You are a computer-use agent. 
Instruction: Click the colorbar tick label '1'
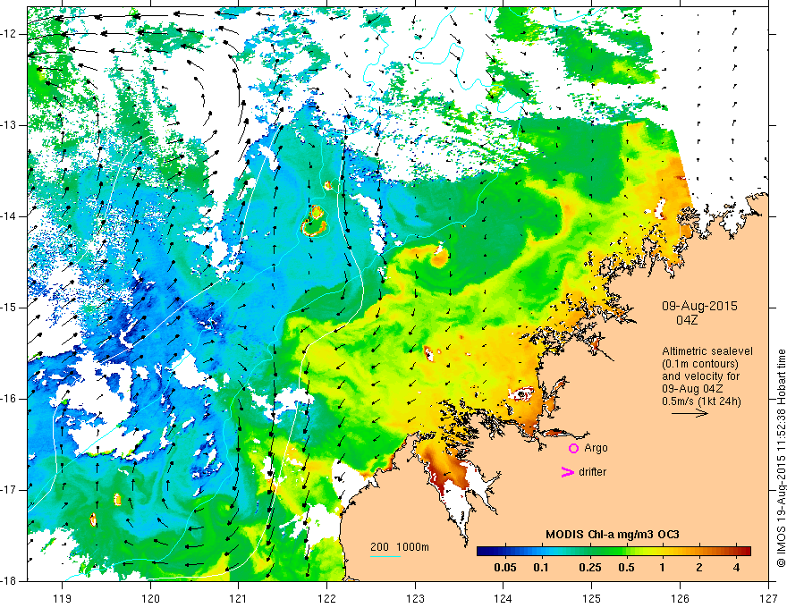662,568
